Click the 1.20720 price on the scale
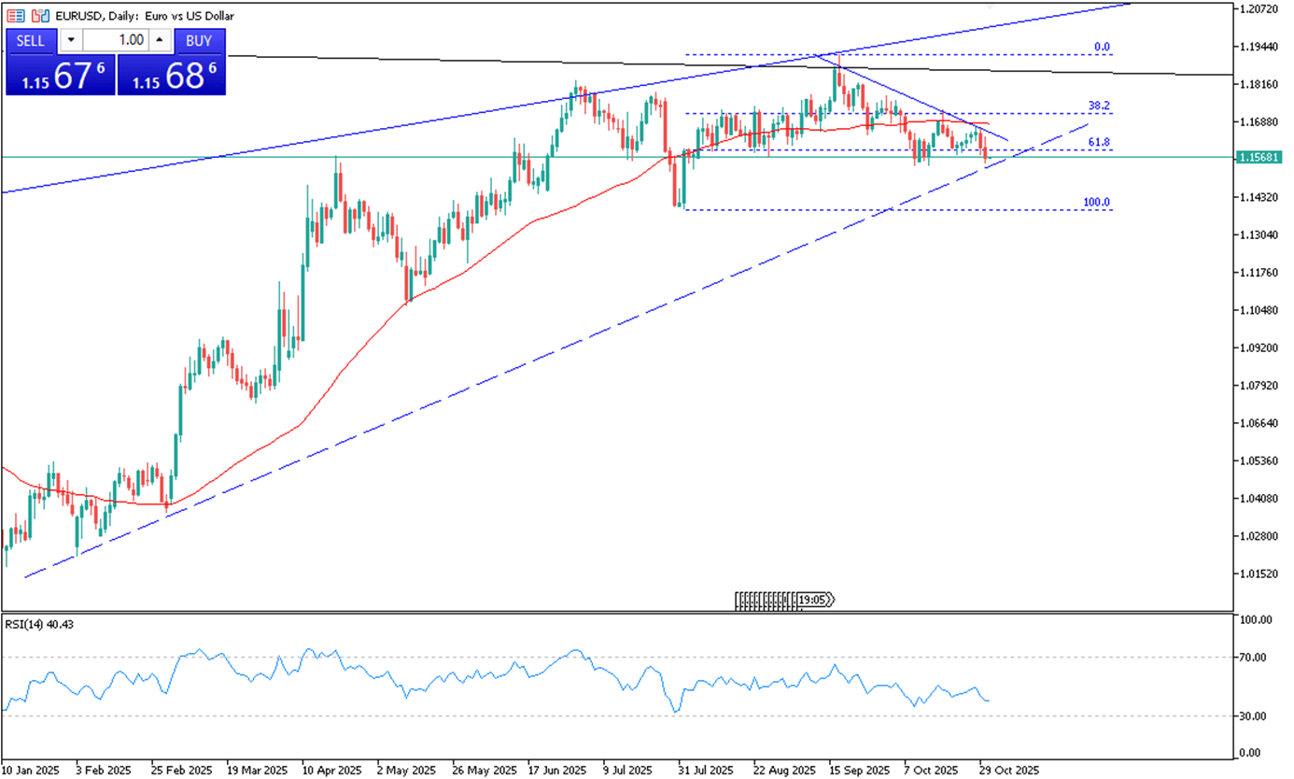This screenshot has height=779, width=1294. tap(1258, 9)
